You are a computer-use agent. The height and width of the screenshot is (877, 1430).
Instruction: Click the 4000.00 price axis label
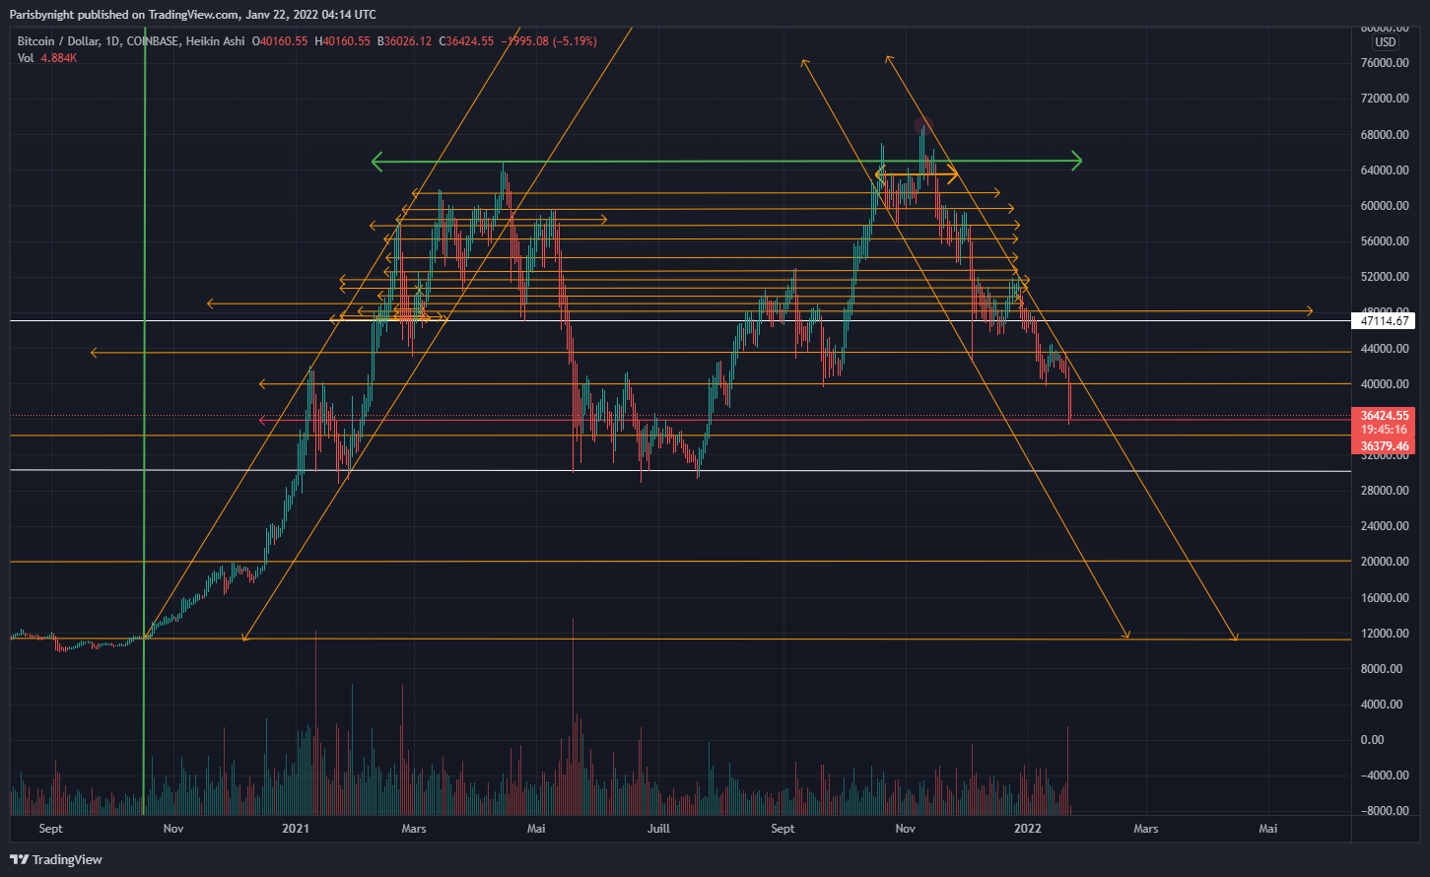click(x=1384, y=704)
